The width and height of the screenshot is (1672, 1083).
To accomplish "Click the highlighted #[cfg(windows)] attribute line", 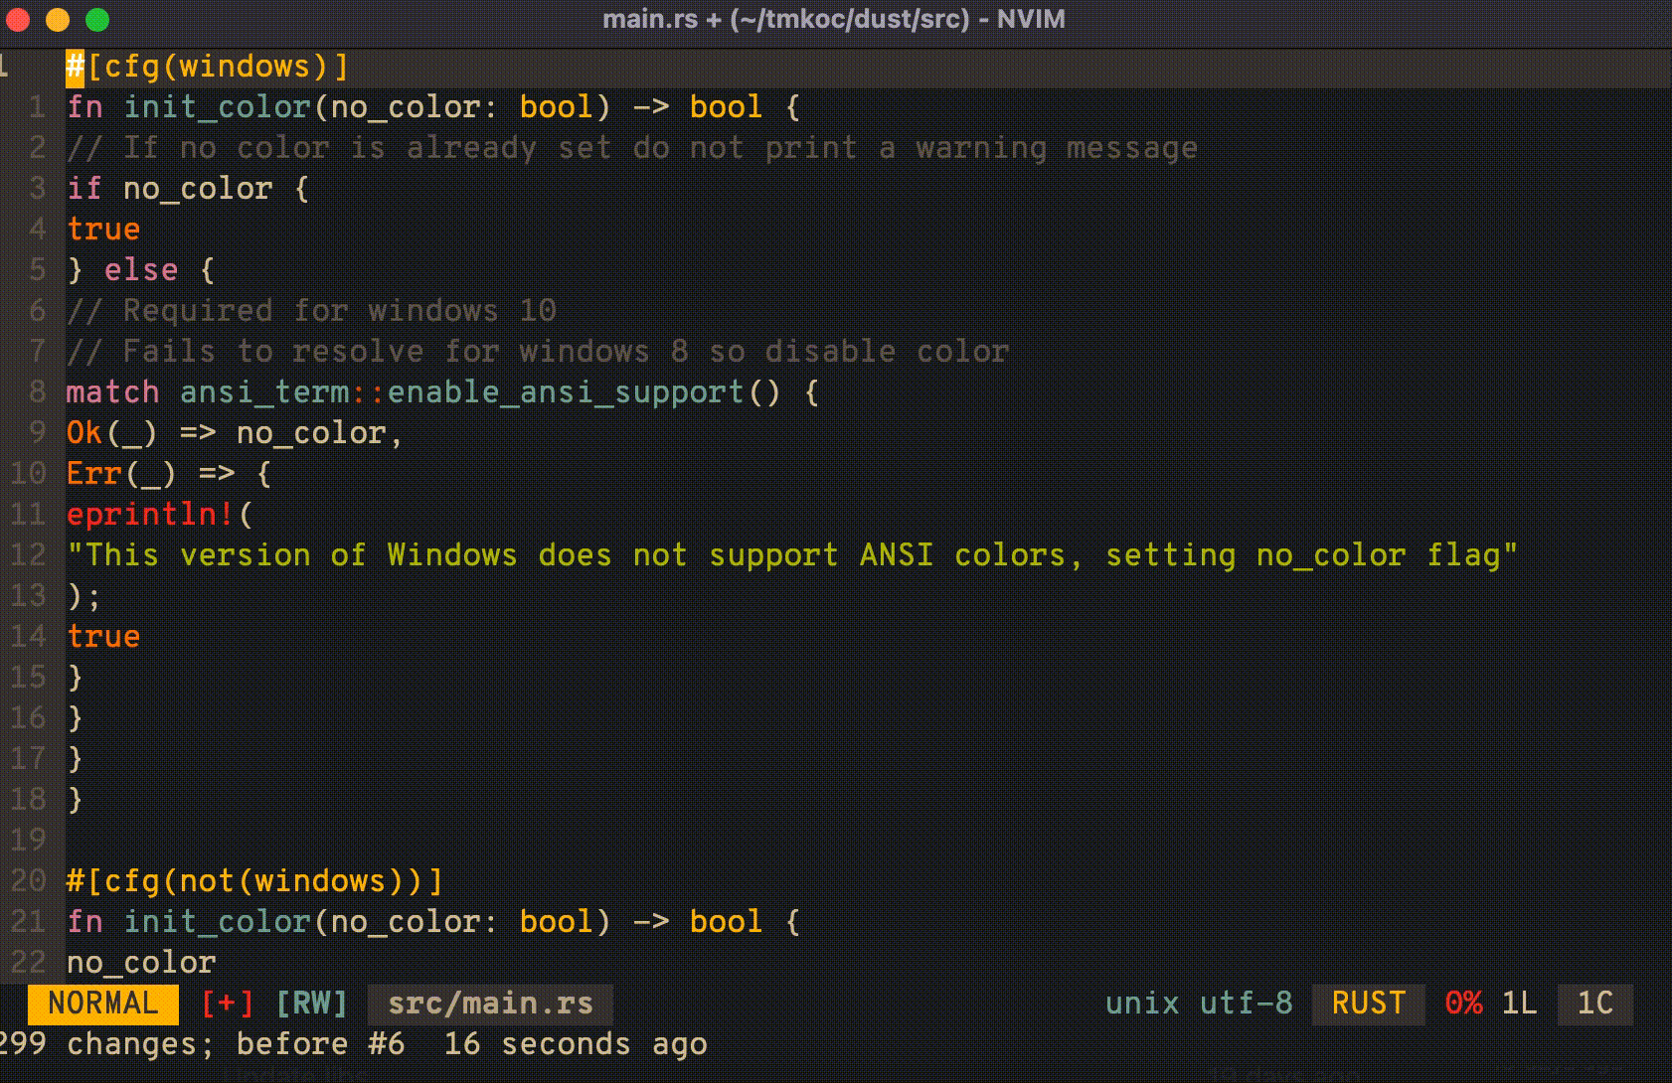I will click(x=207, y=66).
